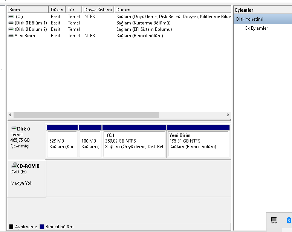Select the CD-ROM 0 DVD (E:) panel
This screenshot has height=232, width=292.
tap(26, 179)
